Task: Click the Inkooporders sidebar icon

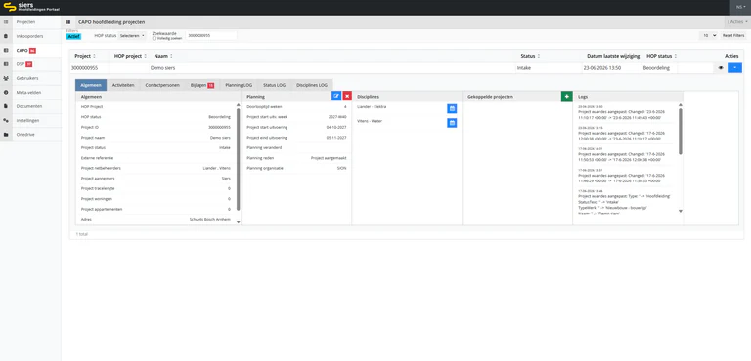Action: [6, 36]
